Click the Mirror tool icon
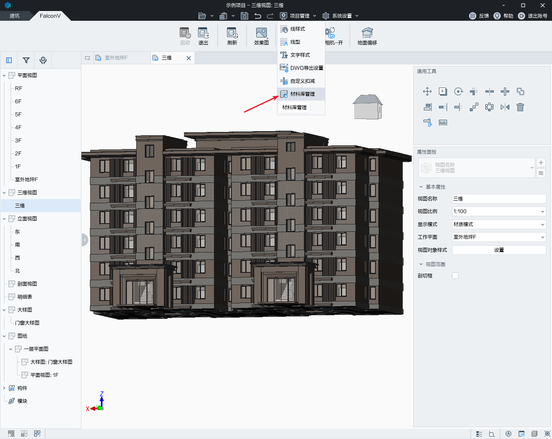 tap(505, 107)
